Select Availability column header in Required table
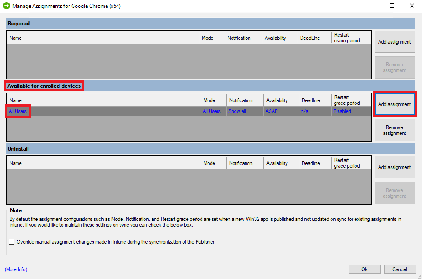The image size is (422, 279). [x=279, y=38]
